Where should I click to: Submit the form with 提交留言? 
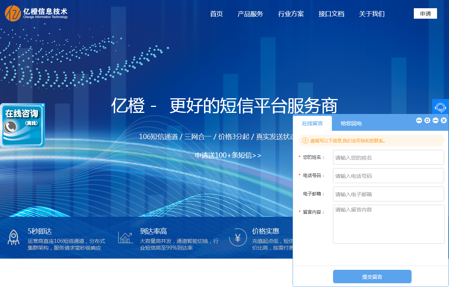coord(372,277)
